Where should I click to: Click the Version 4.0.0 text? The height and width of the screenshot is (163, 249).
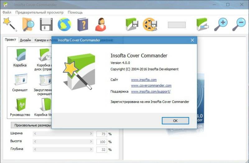click(x=120, y=63)
